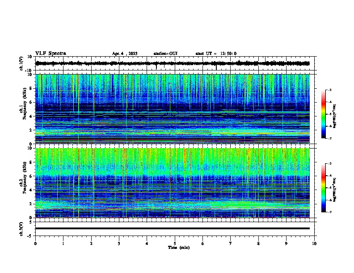This screenshot has height=273, width=354.
Task: Click the ch.3 flat black signal trace
Action: [x=172, y=228]
